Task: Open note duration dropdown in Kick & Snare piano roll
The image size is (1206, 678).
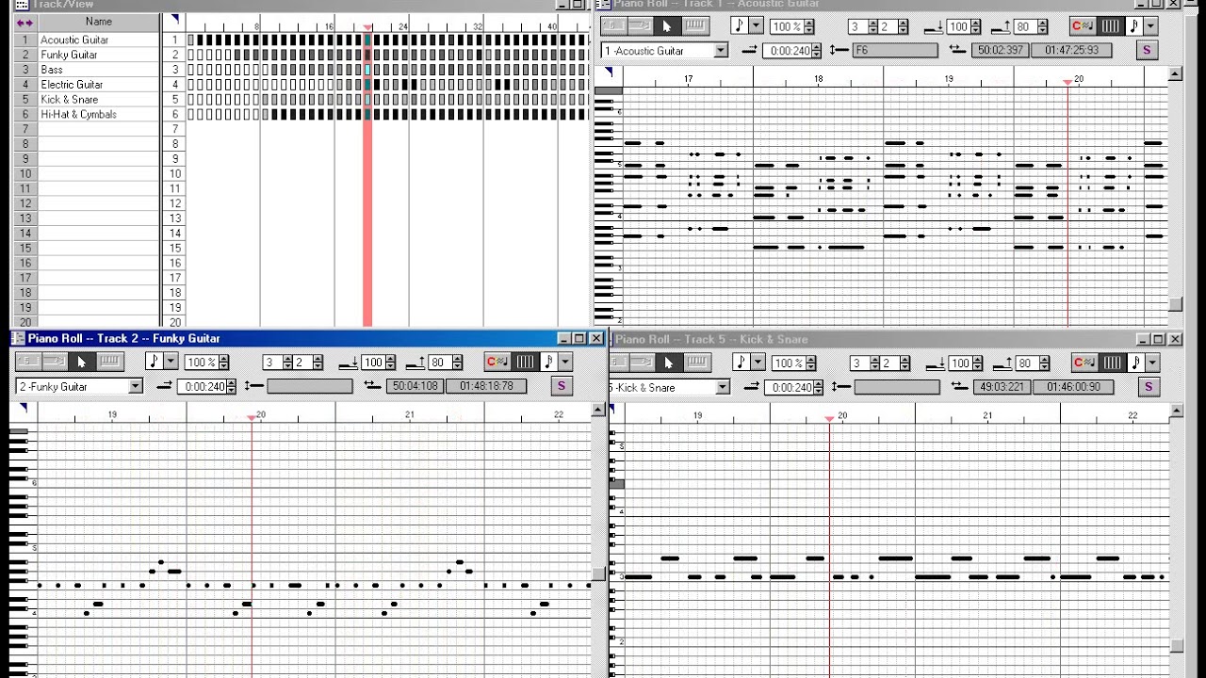Action: click(758, 363)
